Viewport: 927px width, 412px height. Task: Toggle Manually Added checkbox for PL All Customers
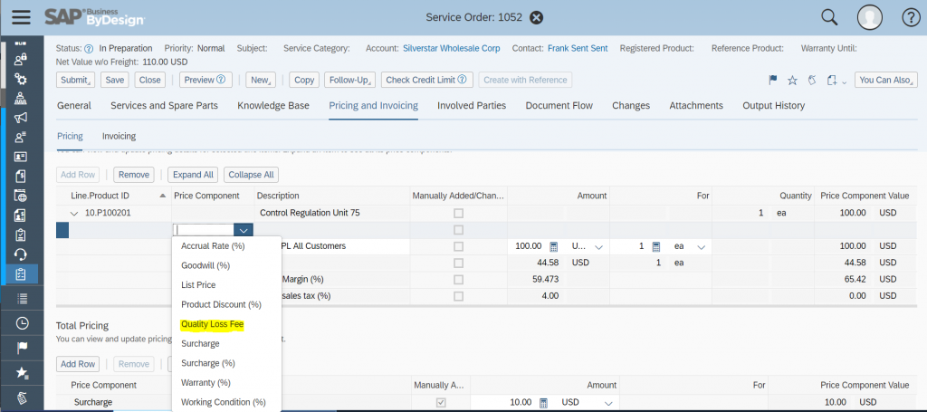[x=458, y=246]
